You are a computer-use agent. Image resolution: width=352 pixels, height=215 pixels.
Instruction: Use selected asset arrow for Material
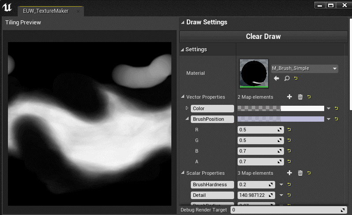click(276, 78)
